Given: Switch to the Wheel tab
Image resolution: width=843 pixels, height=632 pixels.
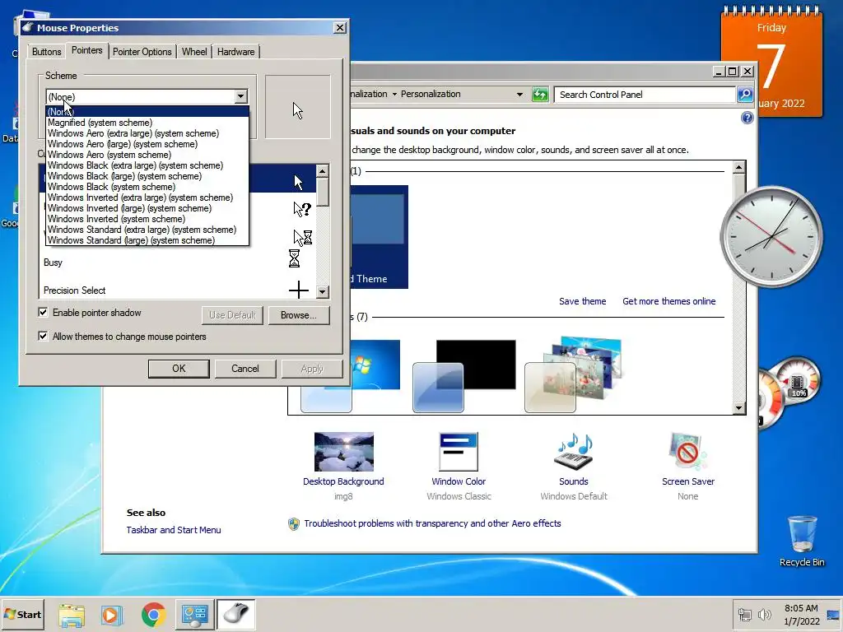Looking at the screenshot, I should pos(194,52).
